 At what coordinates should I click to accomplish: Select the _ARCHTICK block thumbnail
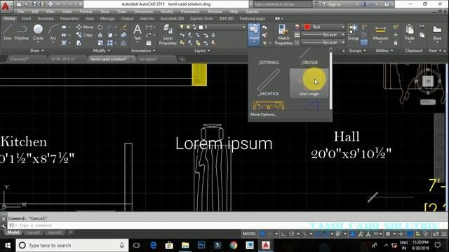point(269,83)
